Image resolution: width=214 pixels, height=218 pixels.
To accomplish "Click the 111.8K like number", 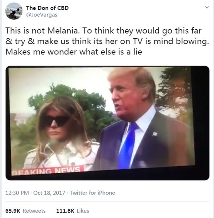I will tap(65, 211).
